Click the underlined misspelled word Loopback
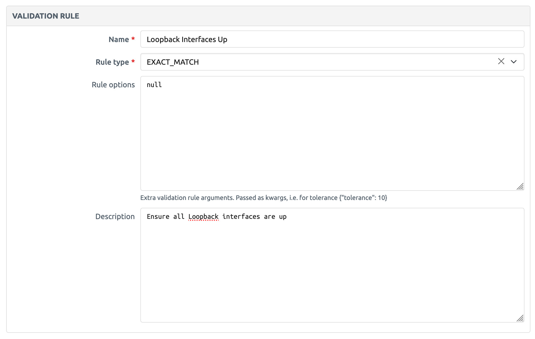Screen dimensions: 535x339 coord(203,217)
